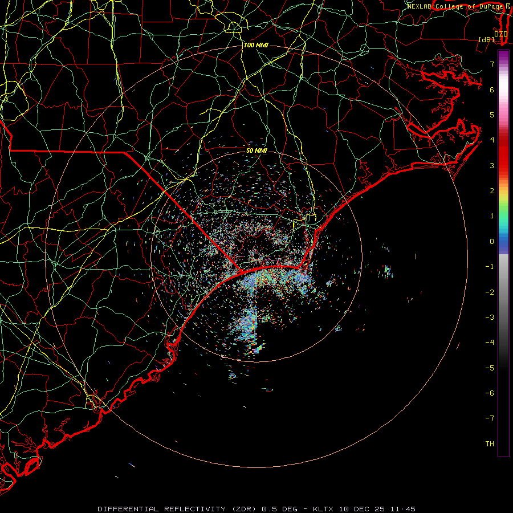Select the [dB] unit label
This screenshot has width=513, height=513.
pos(486,39)
